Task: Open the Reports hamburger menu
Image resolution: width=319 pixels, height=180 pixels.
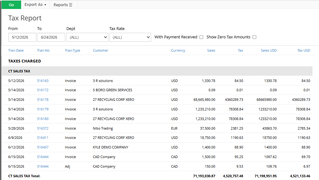Action: (63, 5)
